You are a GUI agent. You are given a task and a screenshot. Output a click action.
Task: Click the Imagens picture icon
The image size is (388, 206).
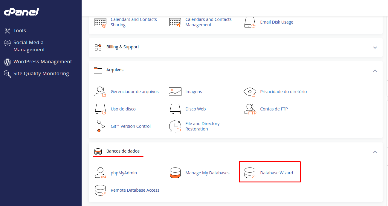(175, 92)
